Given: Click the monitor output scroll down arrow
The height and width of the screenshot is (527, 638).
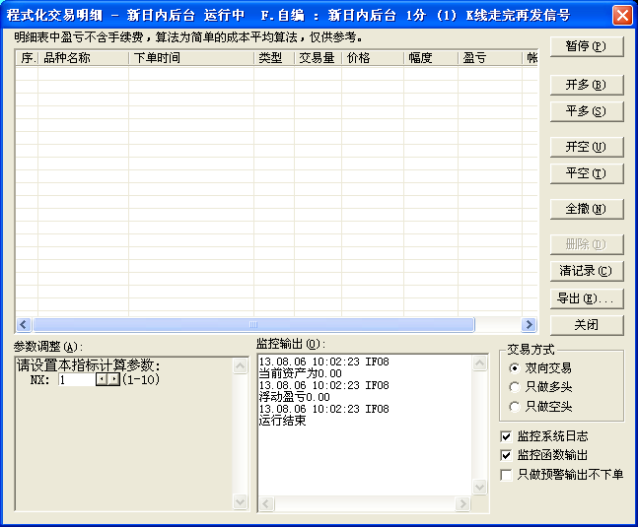Looking at the screenshot, I should tap(479, 487).
